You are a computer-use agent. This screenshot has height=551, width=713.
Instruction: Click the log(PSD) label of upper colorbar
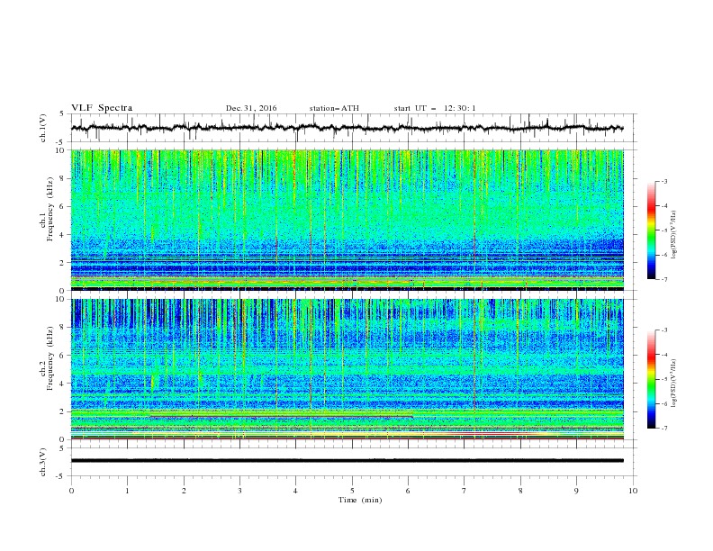673,235
